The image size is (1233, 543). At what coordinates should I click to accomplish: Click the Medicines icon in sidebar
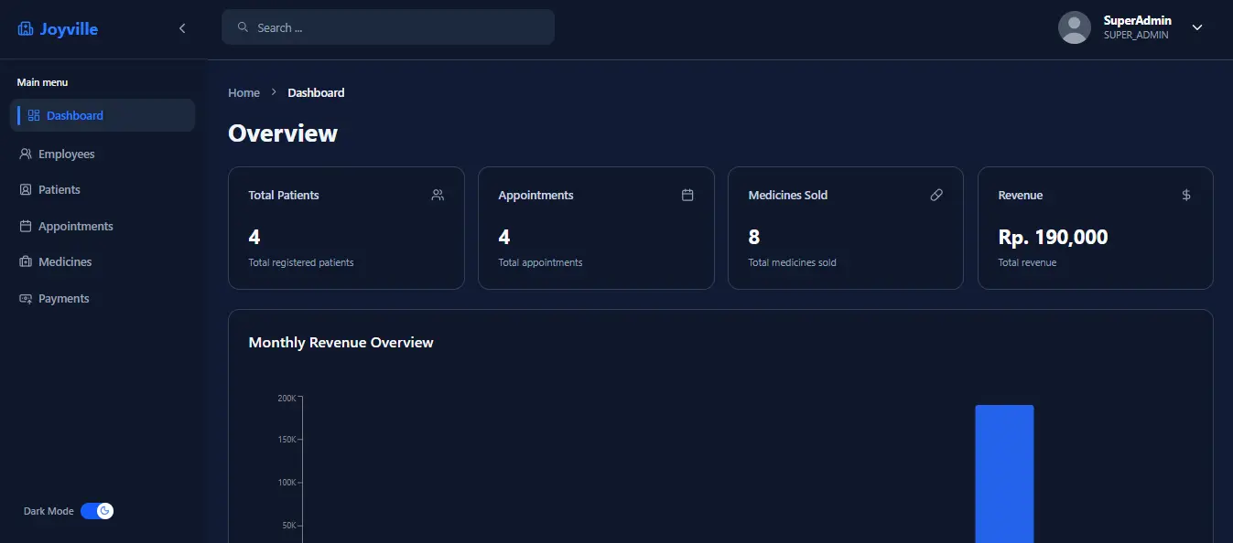click(x=26, y=262)
